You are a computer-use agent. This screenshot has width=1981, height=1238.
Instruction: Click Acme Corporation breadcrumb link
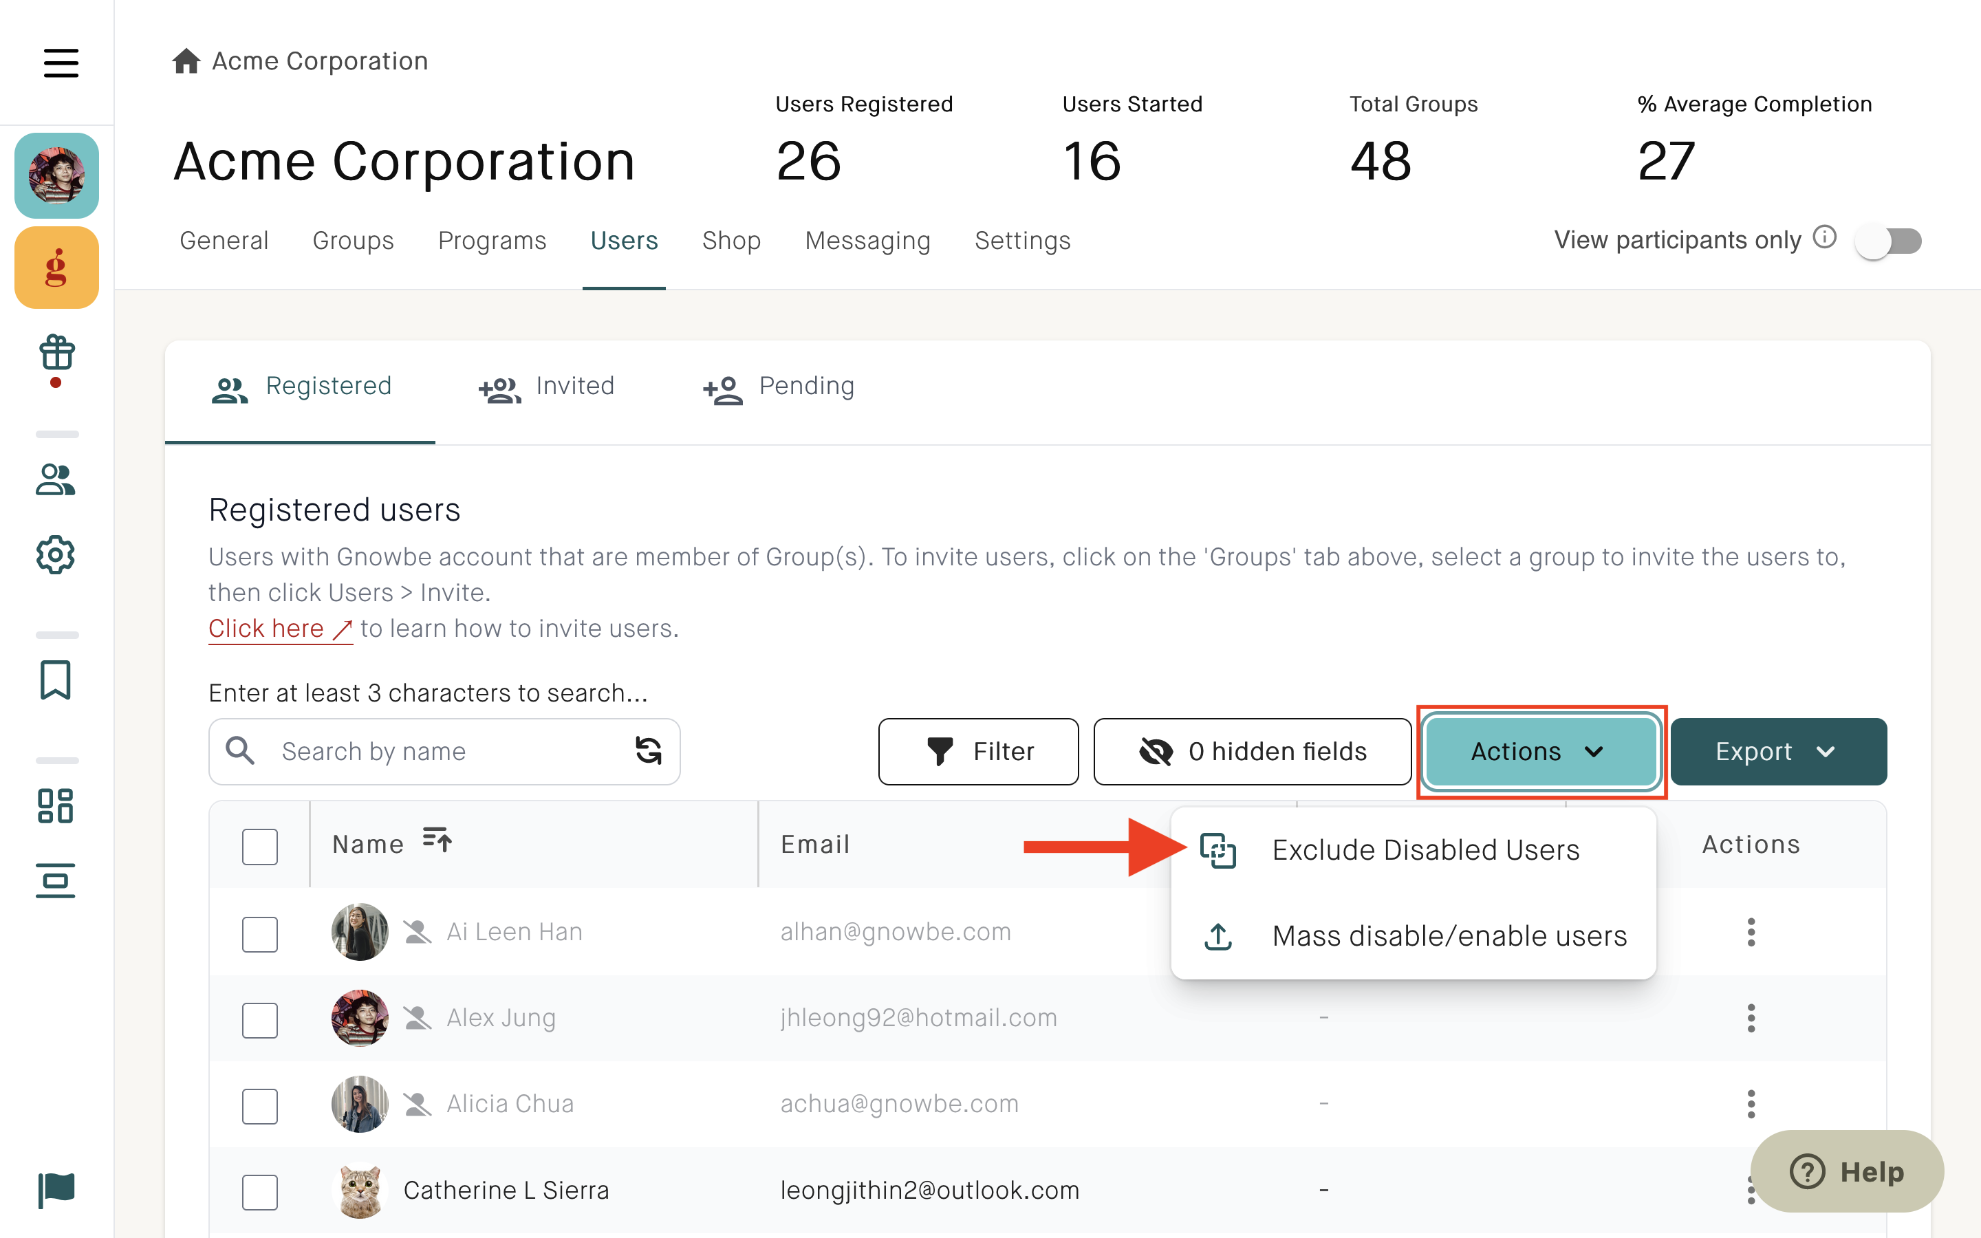tap(319, 61)
